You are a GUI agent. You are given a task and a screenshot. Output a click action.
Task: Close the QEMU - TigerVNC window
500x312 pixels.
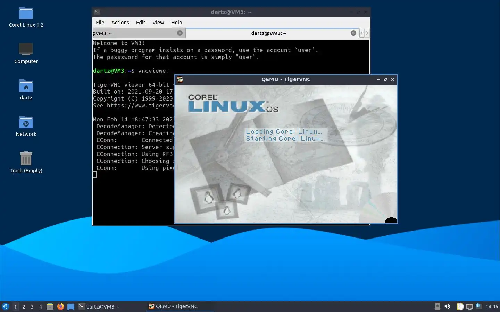(393, 79)
